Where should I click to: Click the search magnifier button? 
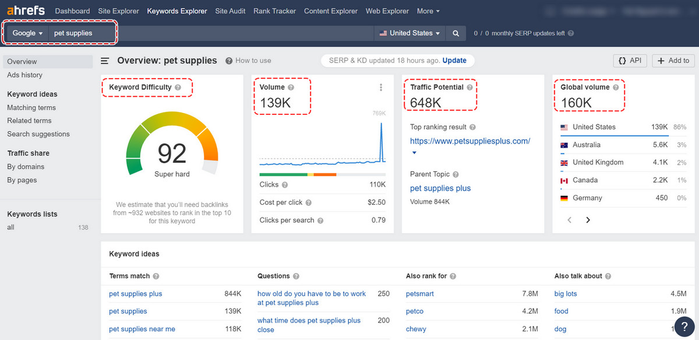[x=456, y=33]
